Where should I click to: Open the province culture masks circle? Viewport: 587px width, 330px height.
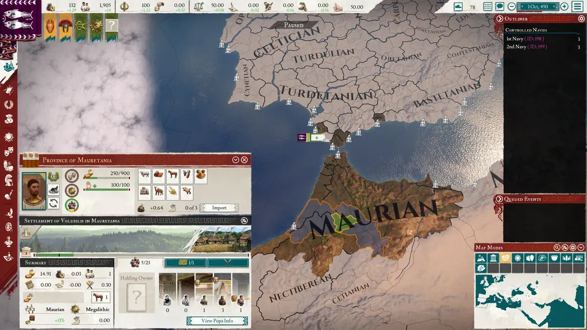coord(72,176)
